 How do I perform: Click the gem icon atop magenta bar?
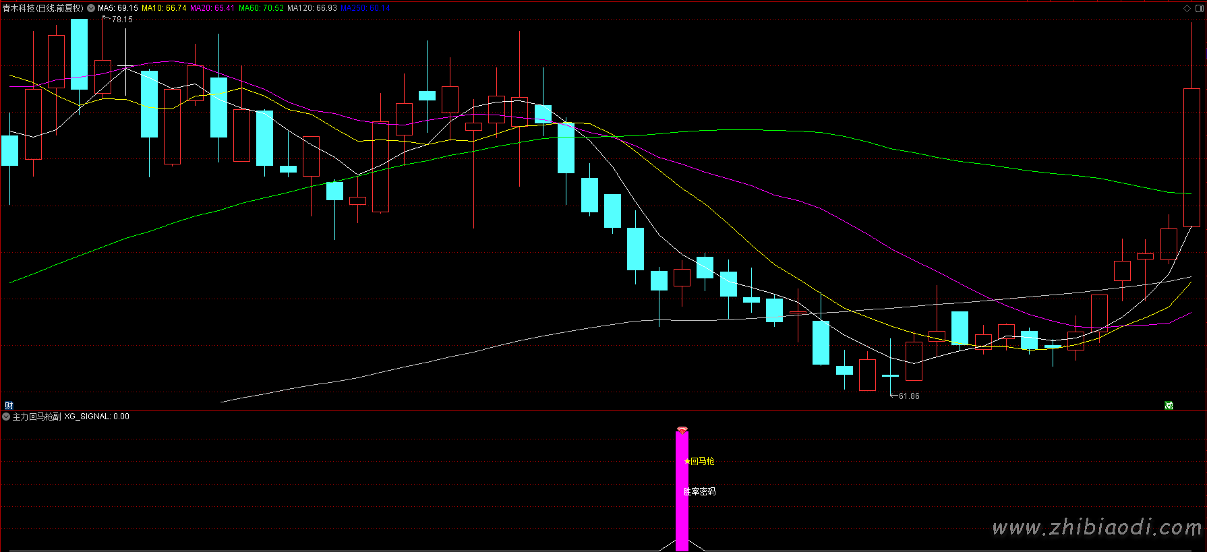pos(682,430)
